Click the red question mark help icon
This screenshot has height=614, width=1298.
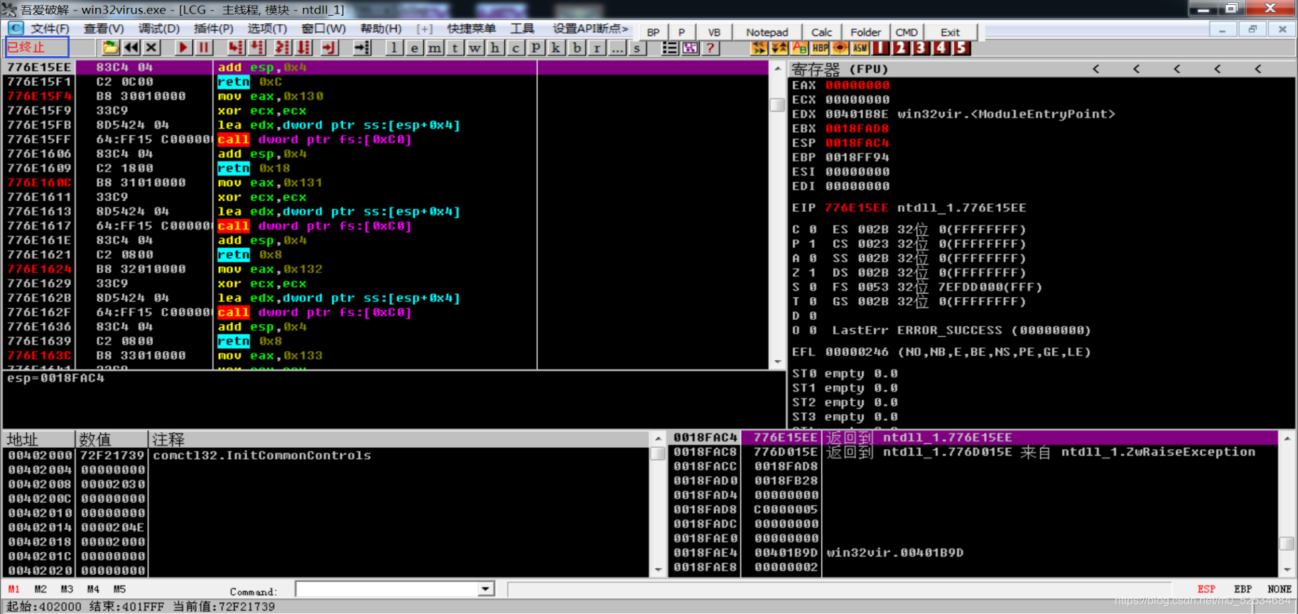[x=710, y=48]
